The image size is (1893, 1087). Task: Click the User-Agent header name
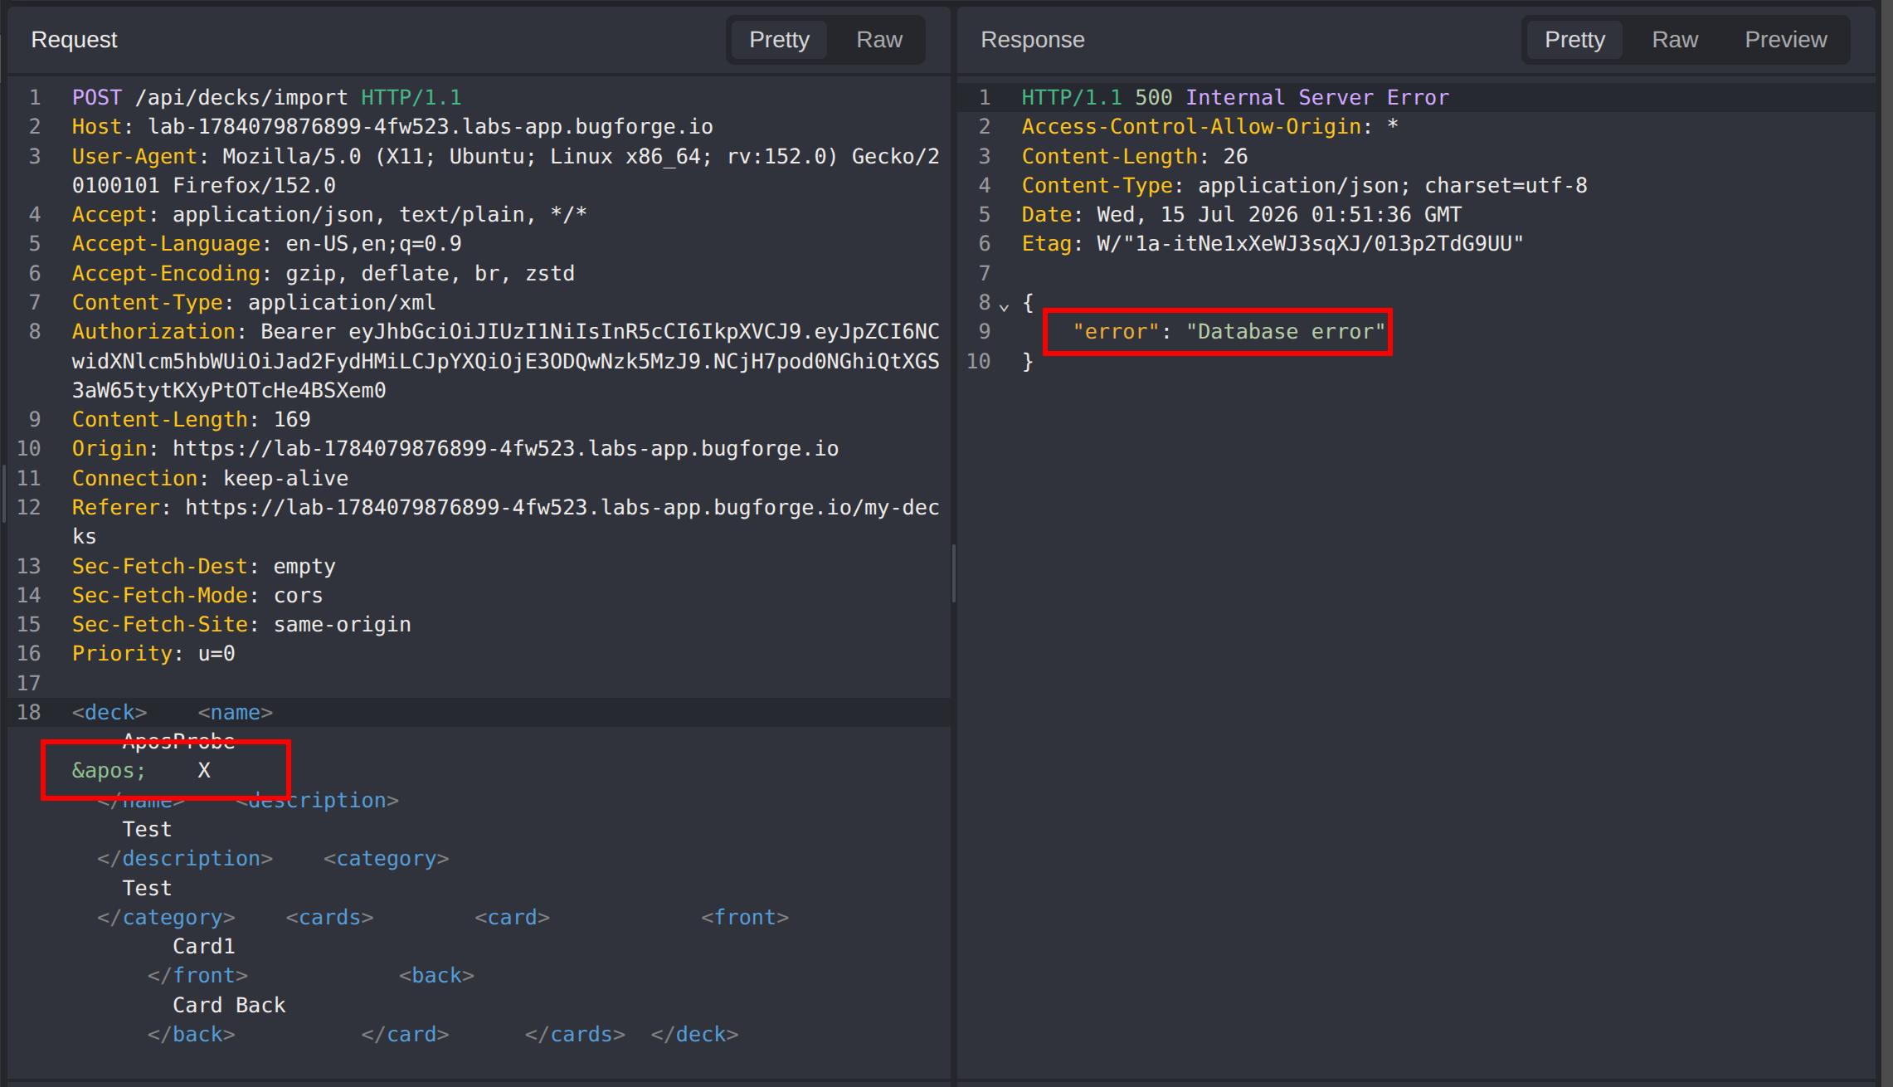pyautogui.click(x=134, y=156)
